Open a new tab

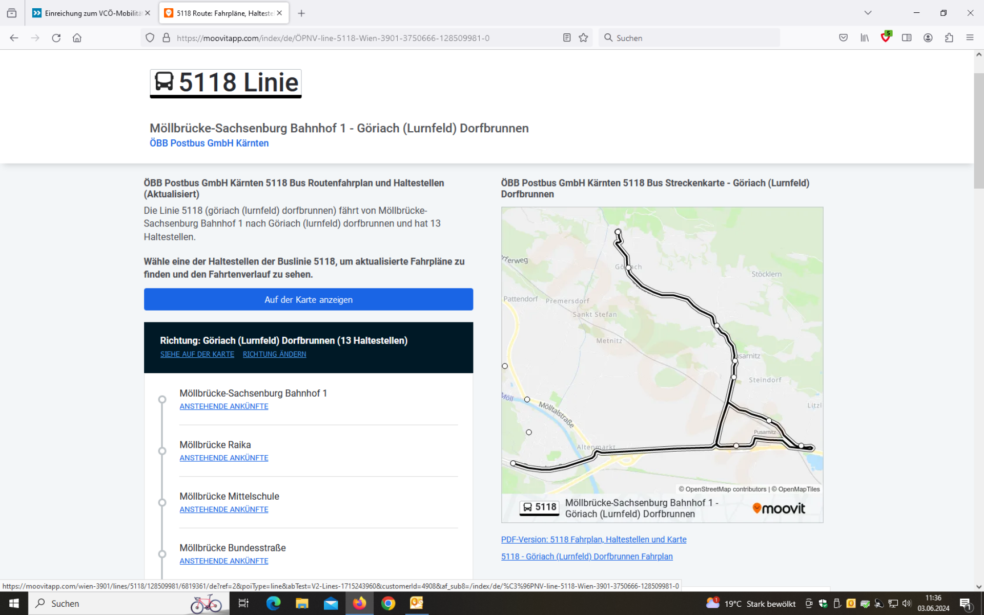(301, 13)
